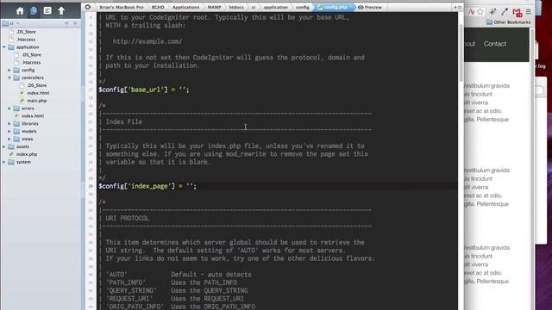The width and height of the screenshot is (552, 310).
Task: Click the main.php file icon
Action: [22, 101]
